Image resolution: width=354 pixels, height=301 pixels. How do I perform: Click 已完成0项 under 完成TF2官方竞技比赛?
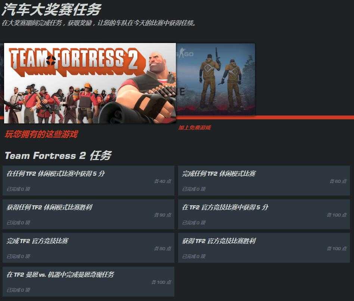[x=18, y=256]
